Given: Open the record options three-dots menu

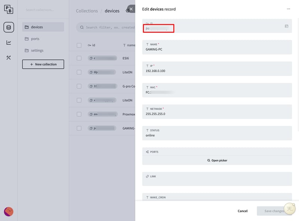Looking at the screenshot, I should click(x=288, y=9).
